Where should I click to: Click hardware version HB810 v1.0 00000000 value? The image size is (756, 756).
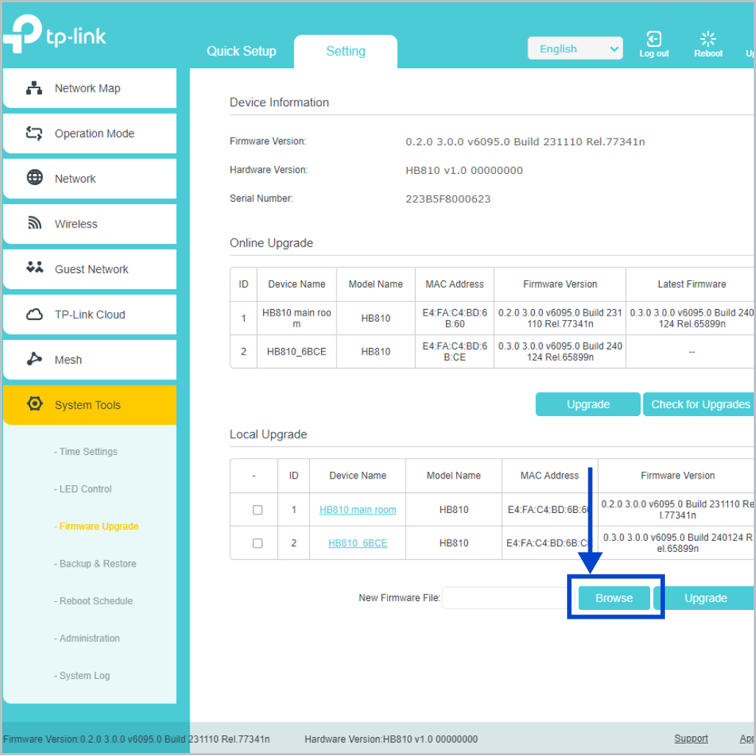[464, 170]
